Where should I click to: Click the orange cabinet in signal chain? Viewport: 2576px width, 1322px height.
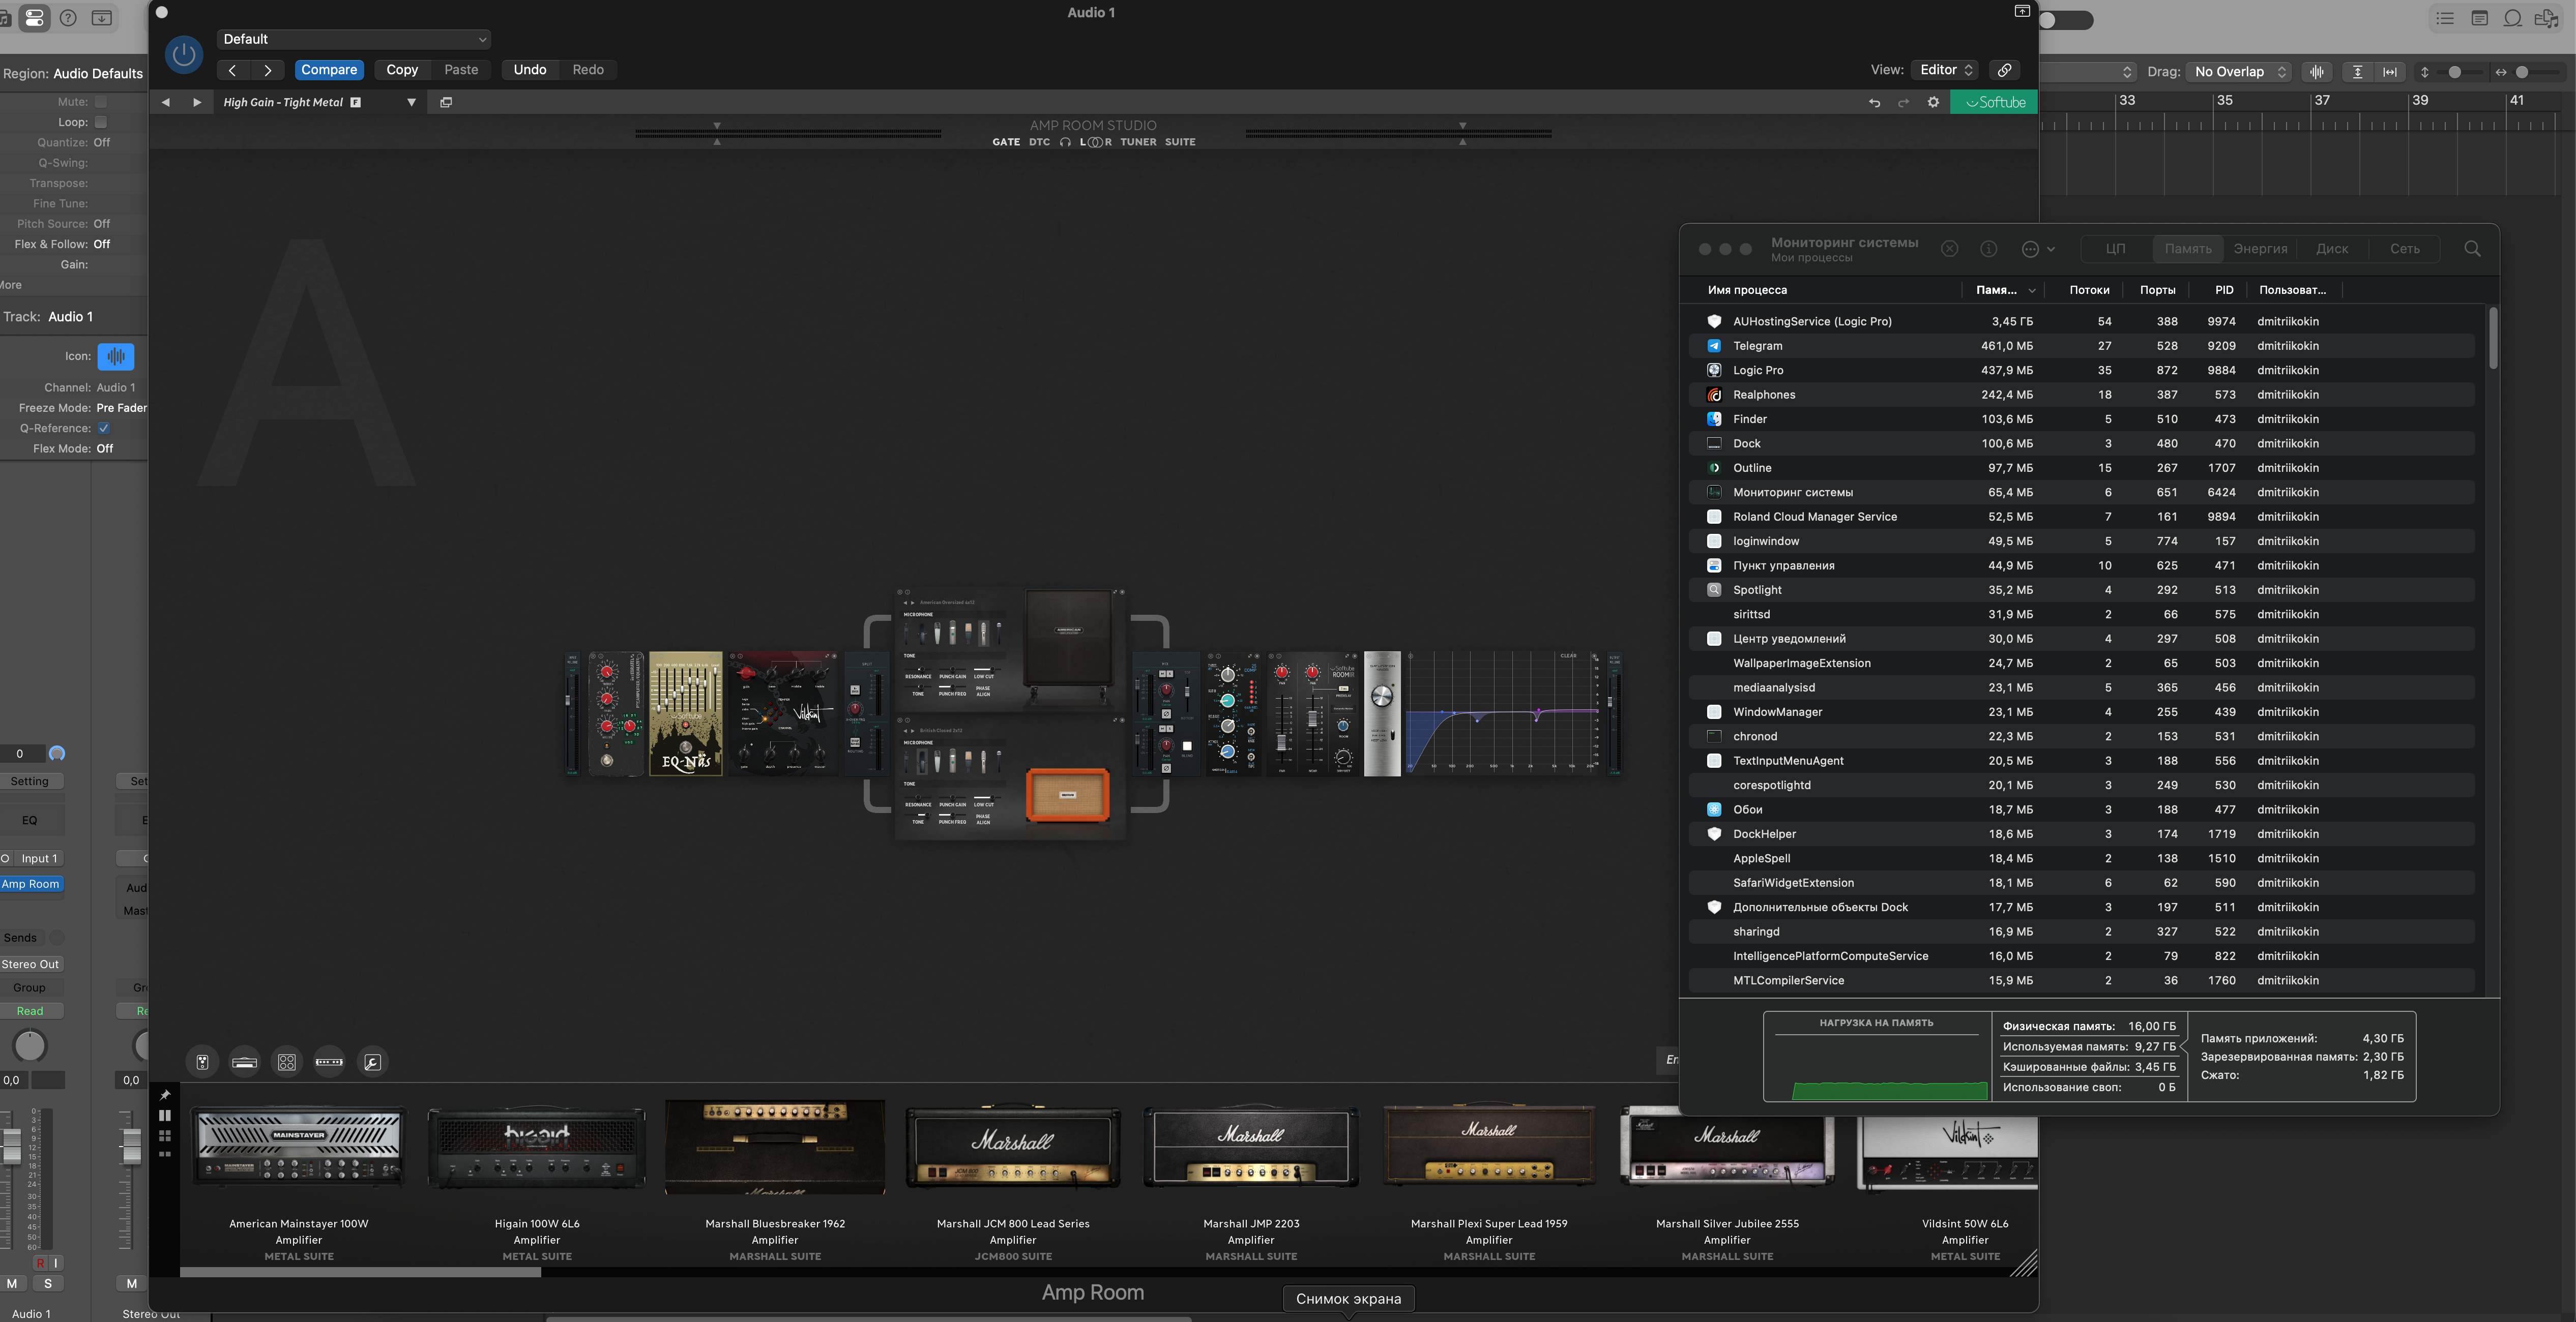[1068, 794]
